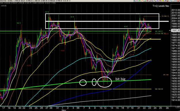The height and width of the screenshot is (111, 180).
Task: Click the date label 26 on time axis
Action: click(41, 108)
